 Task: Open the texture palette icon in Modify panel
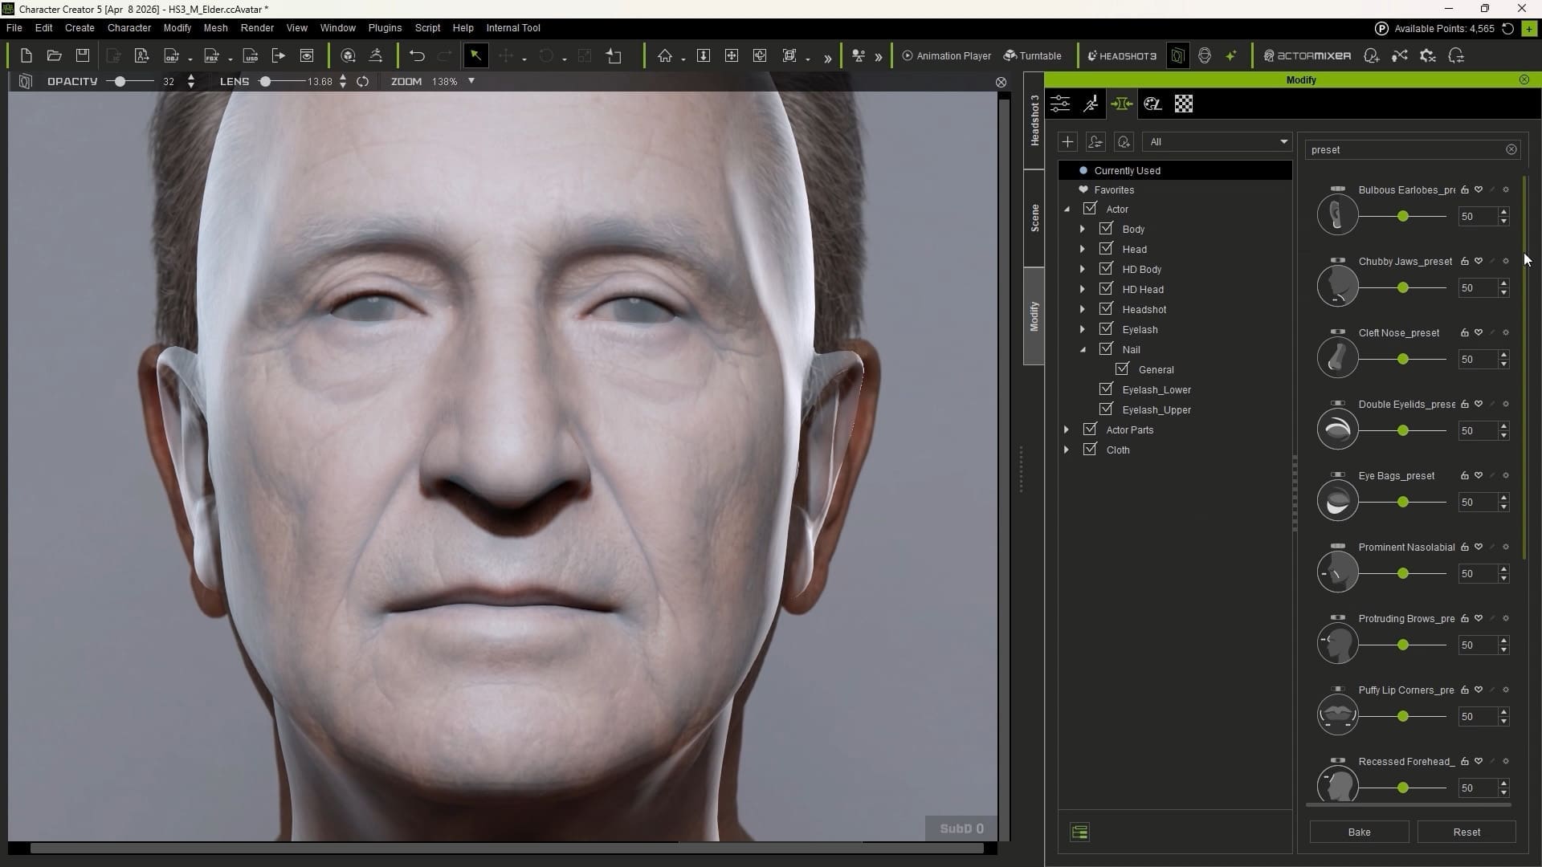tap(1153, 104)
